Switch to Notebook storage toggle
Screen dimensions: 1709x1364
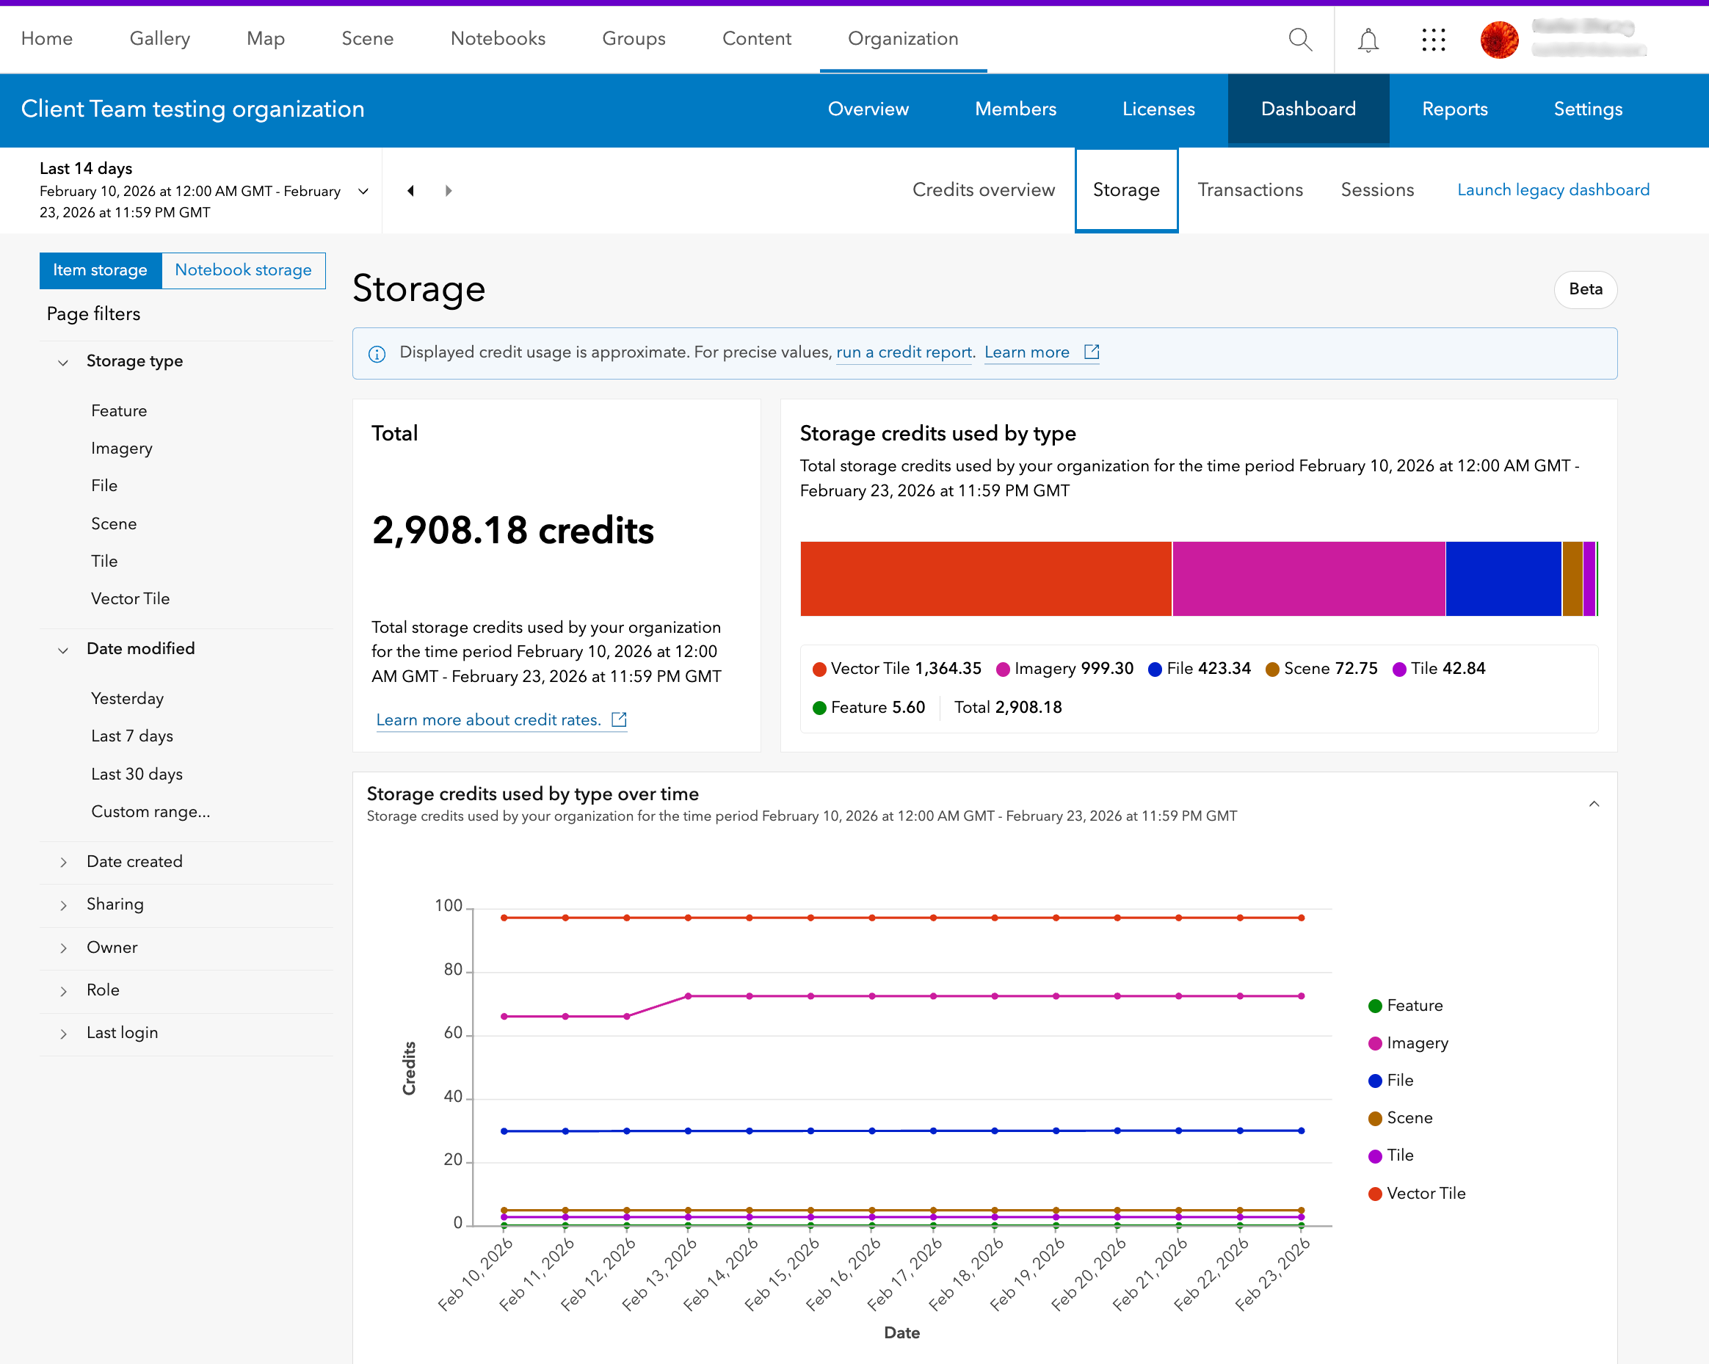[243, 270]
